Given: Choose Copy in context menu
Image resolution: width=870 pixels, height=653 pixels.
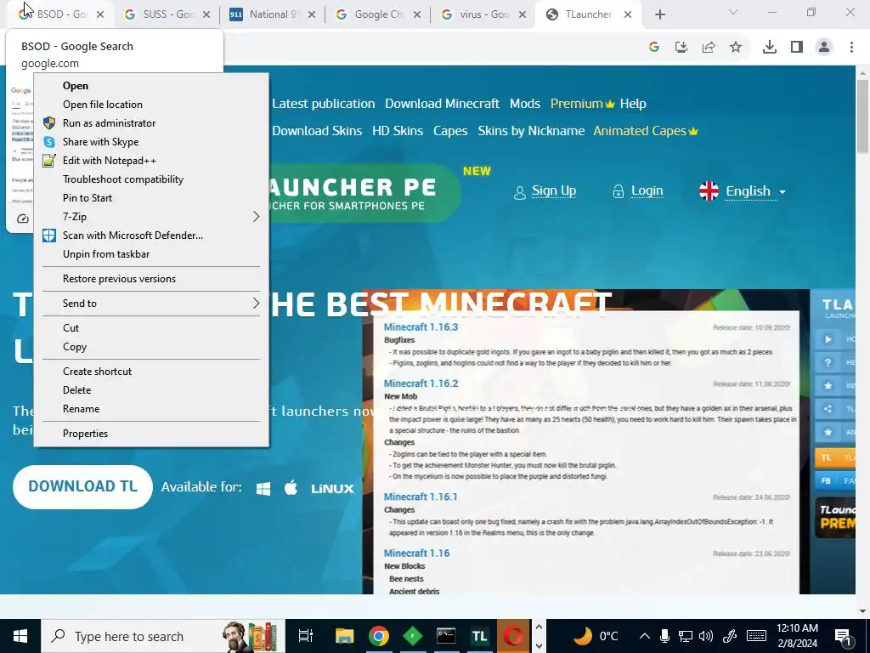Looking at the screenshot, I should pos(75,347).
